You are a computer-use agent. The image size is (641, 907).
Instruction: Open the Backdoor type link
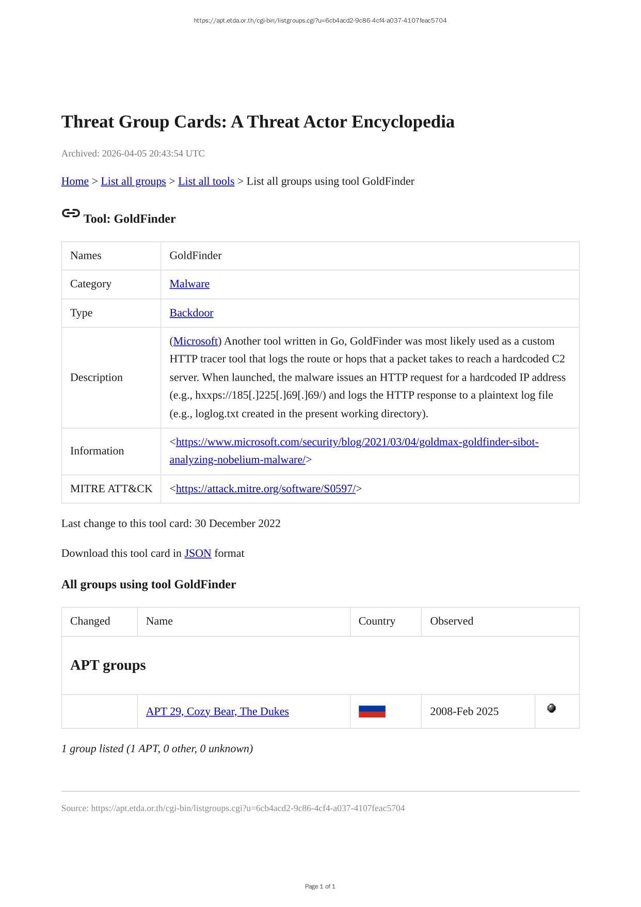191,313
